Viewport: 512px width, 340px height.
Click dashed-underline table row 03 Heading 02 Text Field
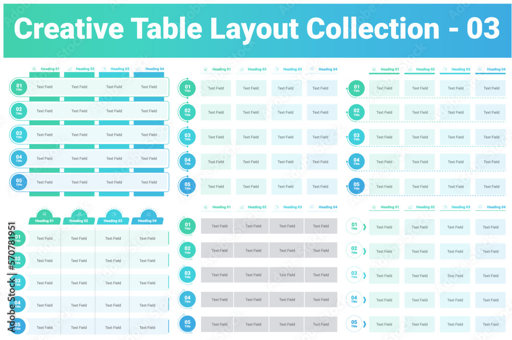click(x=420, y=137)
